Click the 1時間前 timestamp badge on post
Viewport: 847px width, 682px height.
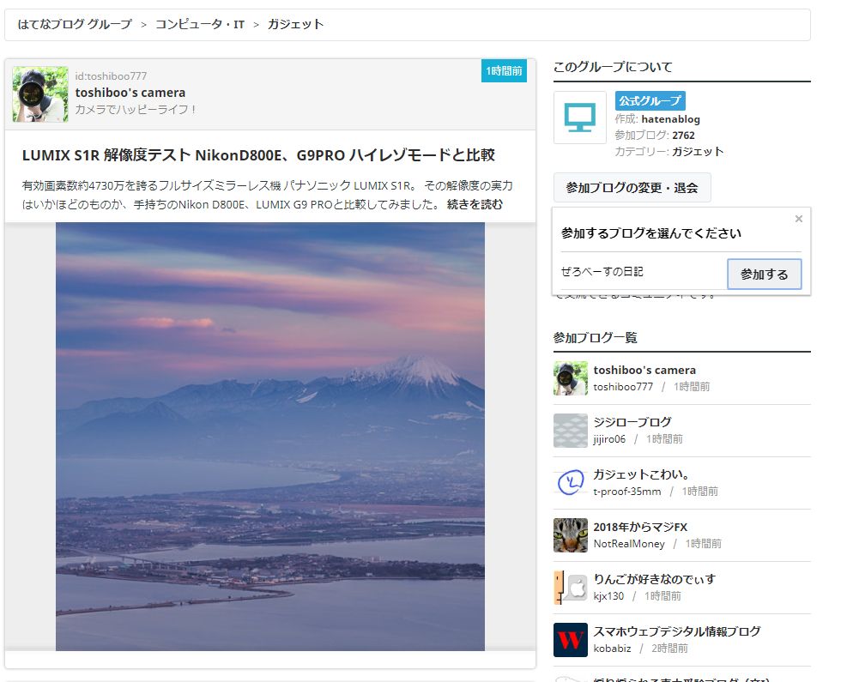click(504, 71)
